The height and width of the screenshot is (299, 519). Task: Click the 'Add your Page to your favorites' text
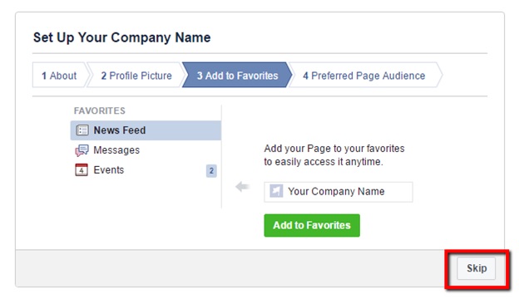[334, 149]
